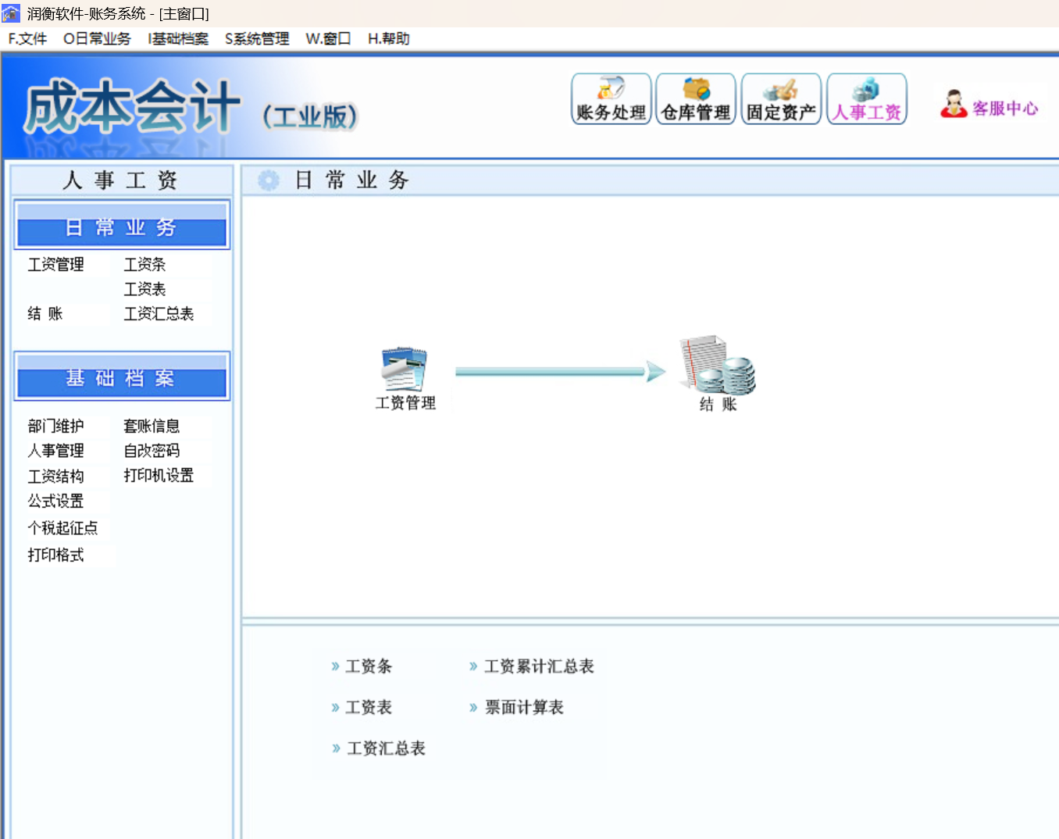The width and height of the screenshot is (1059, 839).
Task: Collapse the 基础档案 sidebar section header
Action: pyautogui.click(x=122, y=377)
